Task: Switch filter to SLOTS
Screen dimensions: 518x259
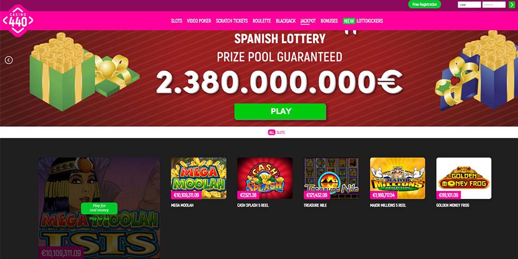Action: pyautogui.click(x=281, y=133)
